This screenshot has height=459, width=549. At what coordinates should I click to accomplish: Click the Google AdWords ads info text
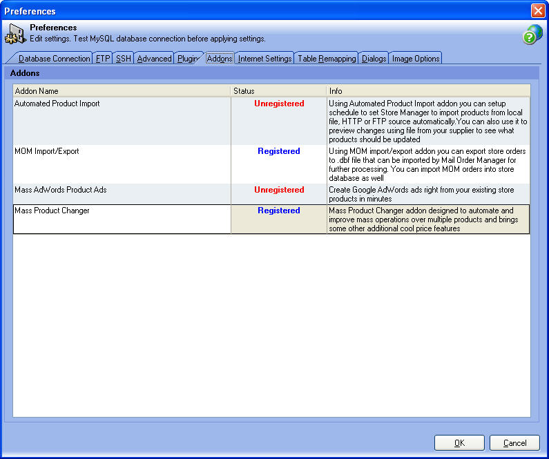pos(421,194)
